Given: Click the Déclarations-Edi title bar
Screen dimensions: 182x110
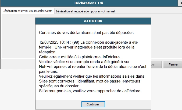Looking at the screenshot, I should coord(89,3).
